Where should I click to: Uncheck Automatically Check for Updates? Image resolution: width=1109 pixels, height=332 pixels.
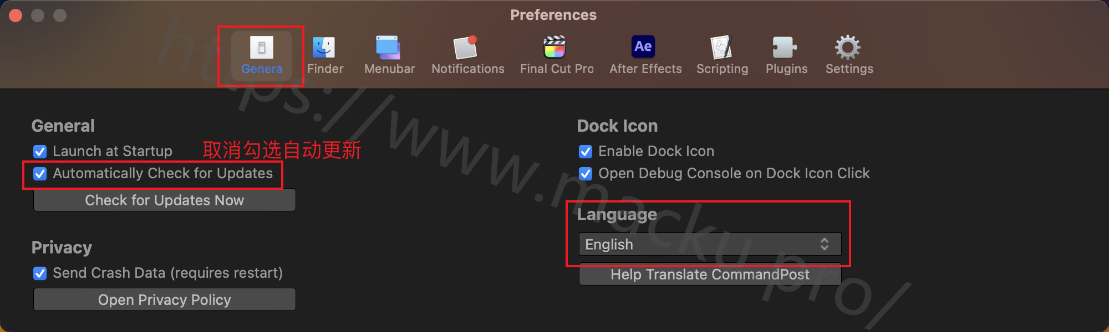tap(40, 174)
